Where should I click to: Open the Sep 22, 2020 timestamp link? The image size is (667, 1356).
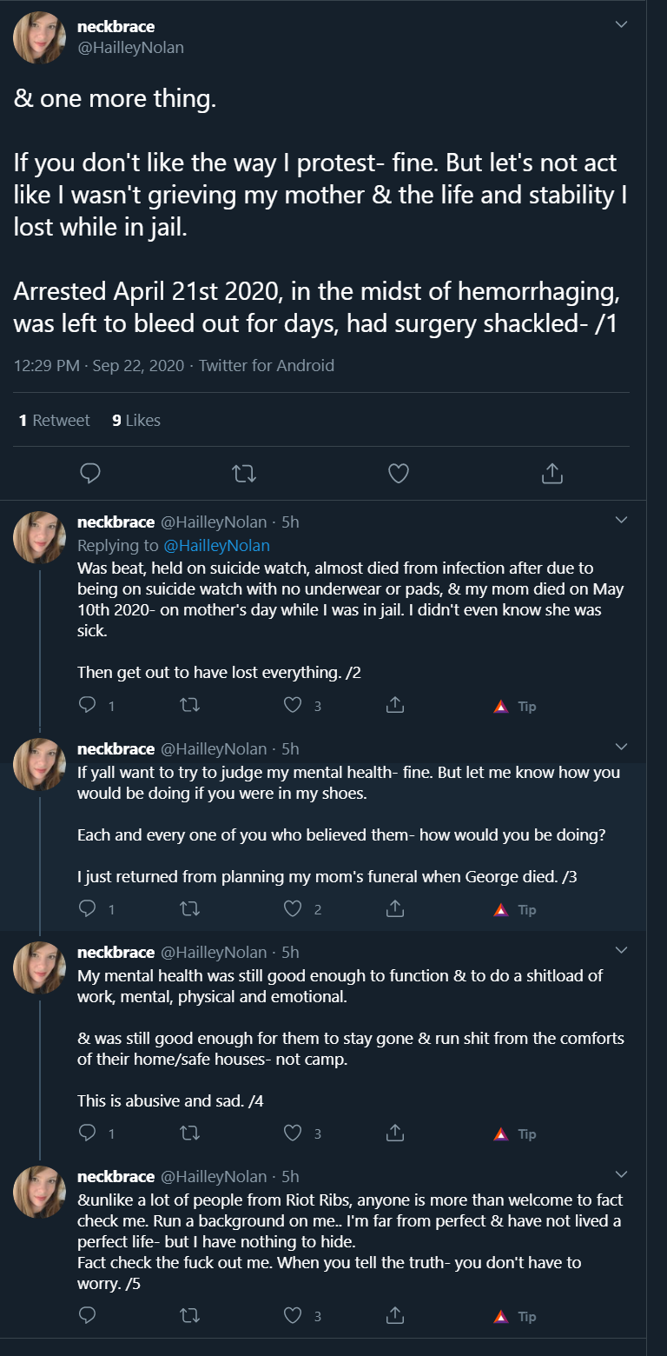[x=141, y=365]
